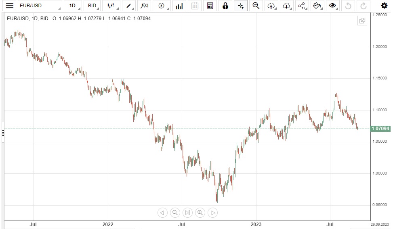Open the f(x) indicators menu
Viewport: 393px width, 229px height.
[144, 6]
